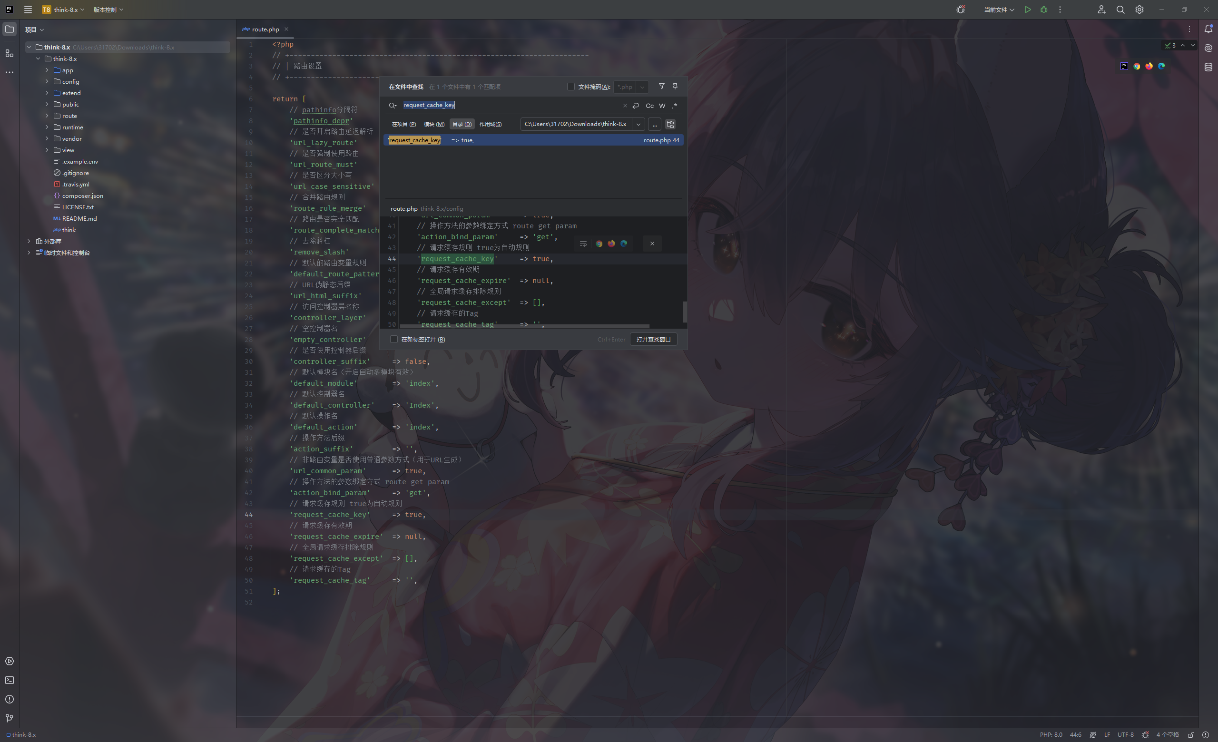Image resolution: width=1218 pixels, height=742 pixels.
Task: Click the filter icon in Find dialog
Action: click(661, 87)
